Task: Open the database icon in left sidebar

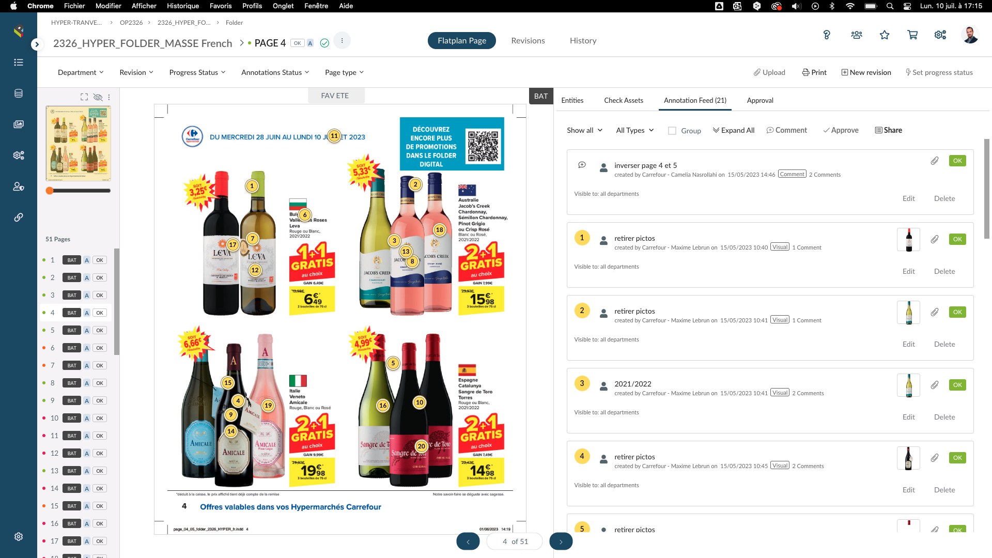Action: (19, 94)
